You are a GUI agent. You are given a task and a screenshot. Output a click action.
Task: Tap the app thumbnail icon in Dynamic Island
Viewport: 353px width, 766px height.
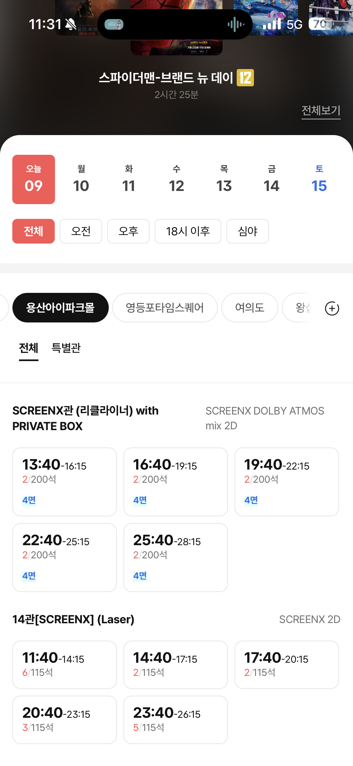(x=114, y=24)
